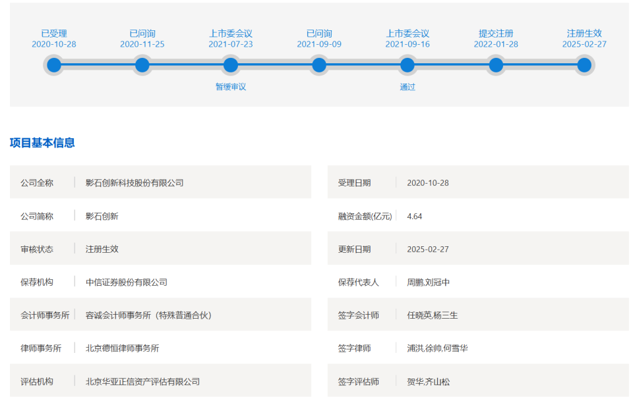Image resolution: width=633 pixels, height=399 pixels.
Task: Click the 项目基本信息 section heading
Action: [x=42, y=143]
